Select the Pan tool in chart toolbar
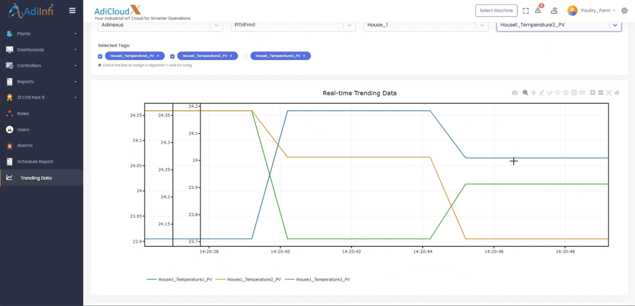Viewport: 635px width, 306px height. 533,93
